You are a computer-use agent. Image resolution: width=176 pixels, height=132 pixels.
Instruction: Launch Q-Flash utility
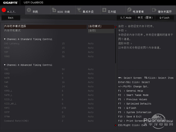pyautogui.click(x=164, y=18)
